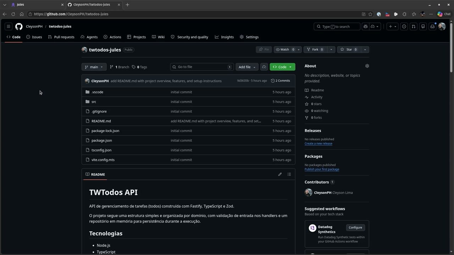Expand the Add file dropdown
Image resolution: width=454 pixels, height=255 pixels.
(x=247, y=67)
